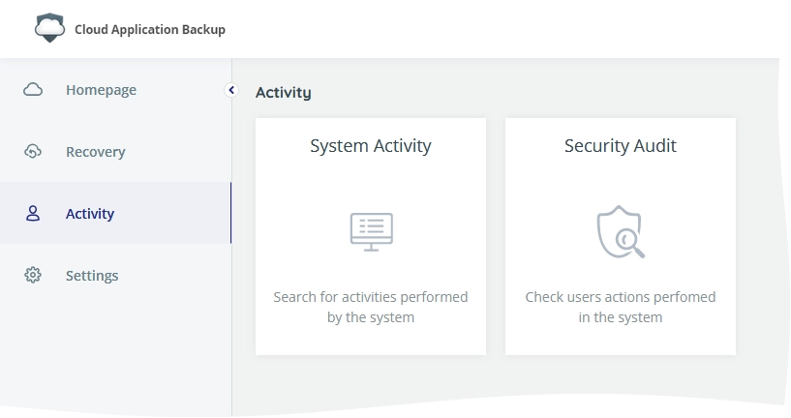This screenshot has height=418, width=791.
Task: Click the Homepage cloud icon
Action: (x=33, y=90)
